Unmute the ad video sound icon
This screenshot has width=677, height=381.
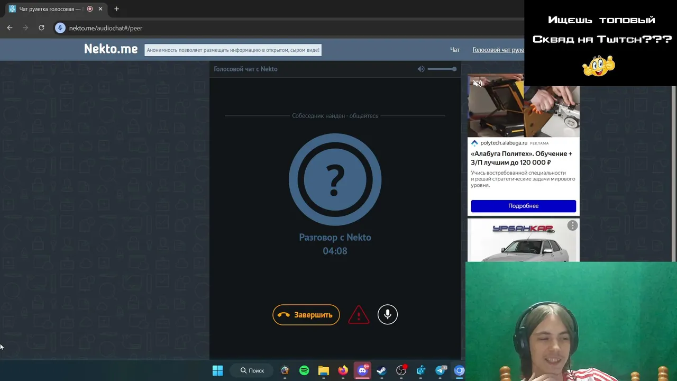(478, 83)
